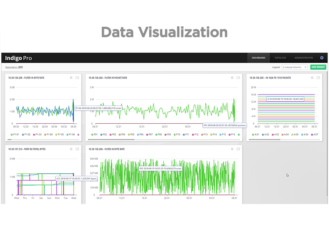The width and height of the screenshot is (329, 237).
Task: Open settings of In 1024 to 1518 Packets widget
Action: coord(312,78)
